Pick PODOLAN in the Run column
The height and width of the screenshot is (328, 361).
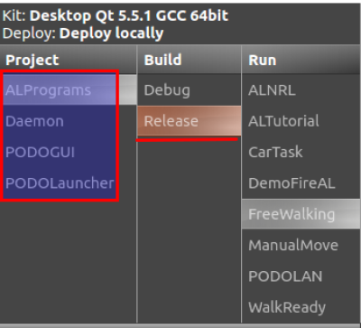(x=301, y=276)
